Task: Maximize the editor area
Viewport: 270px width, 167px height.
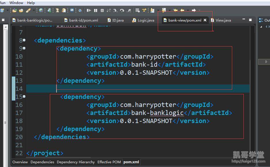Action: click(x=250, y=20)
